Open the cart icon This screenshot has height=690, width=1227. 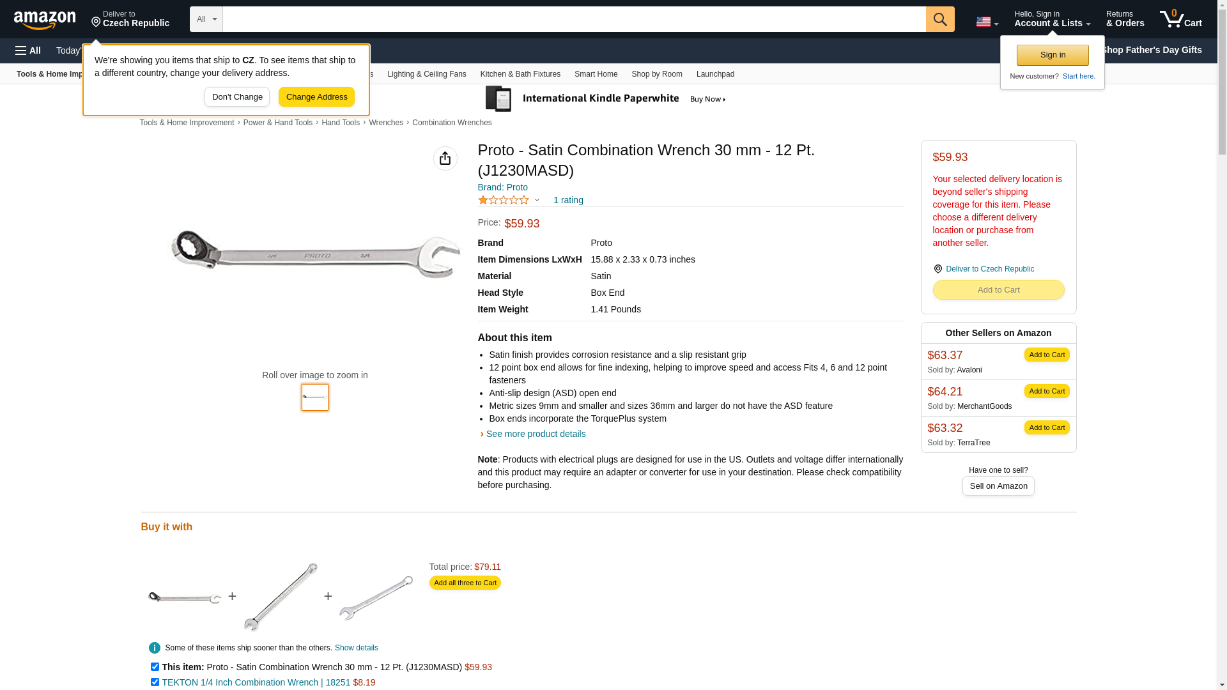pos(1180,19)
